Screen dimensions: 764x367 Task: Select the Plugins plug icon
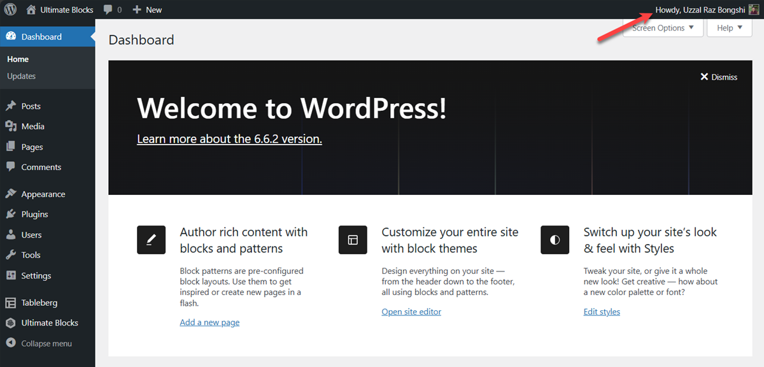click(x=13, y=214)
